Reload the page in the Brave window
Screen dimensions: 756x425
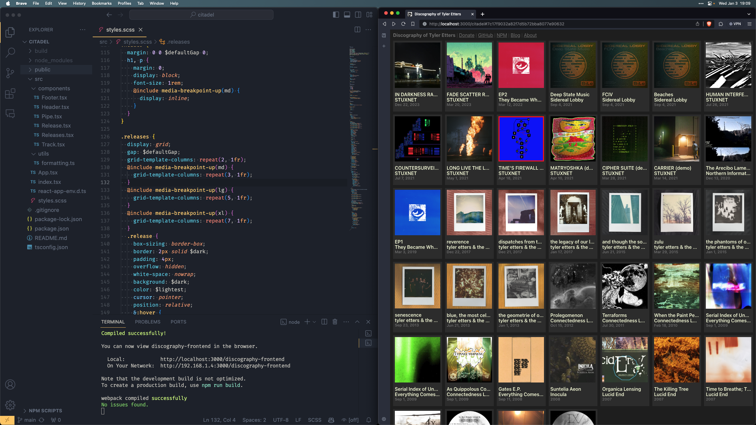point(403,24)
